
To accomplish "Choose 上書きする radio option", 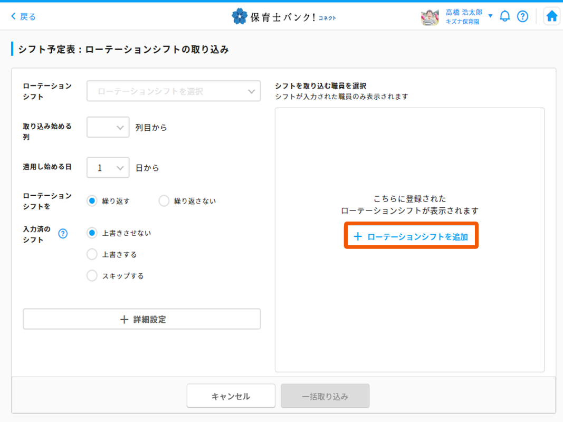I will pos(92,254).
